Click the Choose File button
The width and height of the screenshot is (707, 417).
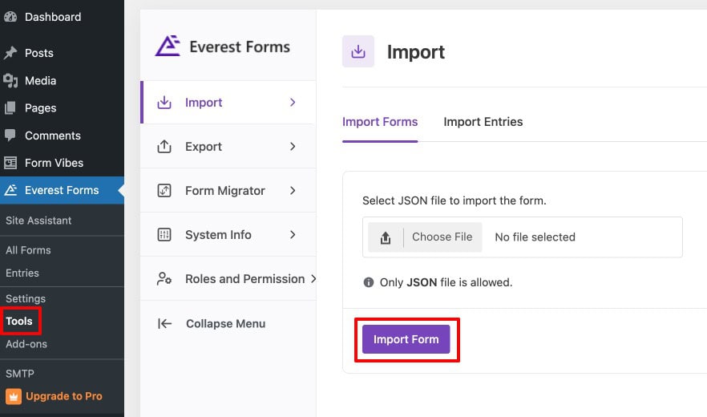[x=425, y=237]
